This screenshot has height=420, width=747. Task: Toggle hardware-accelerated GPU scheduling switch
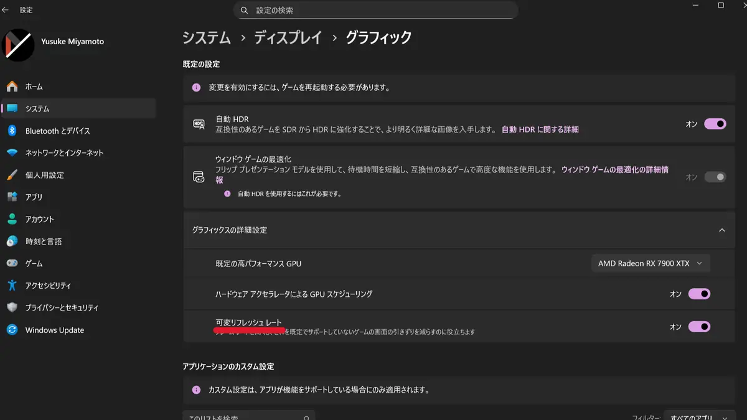[x=698, y=294]
